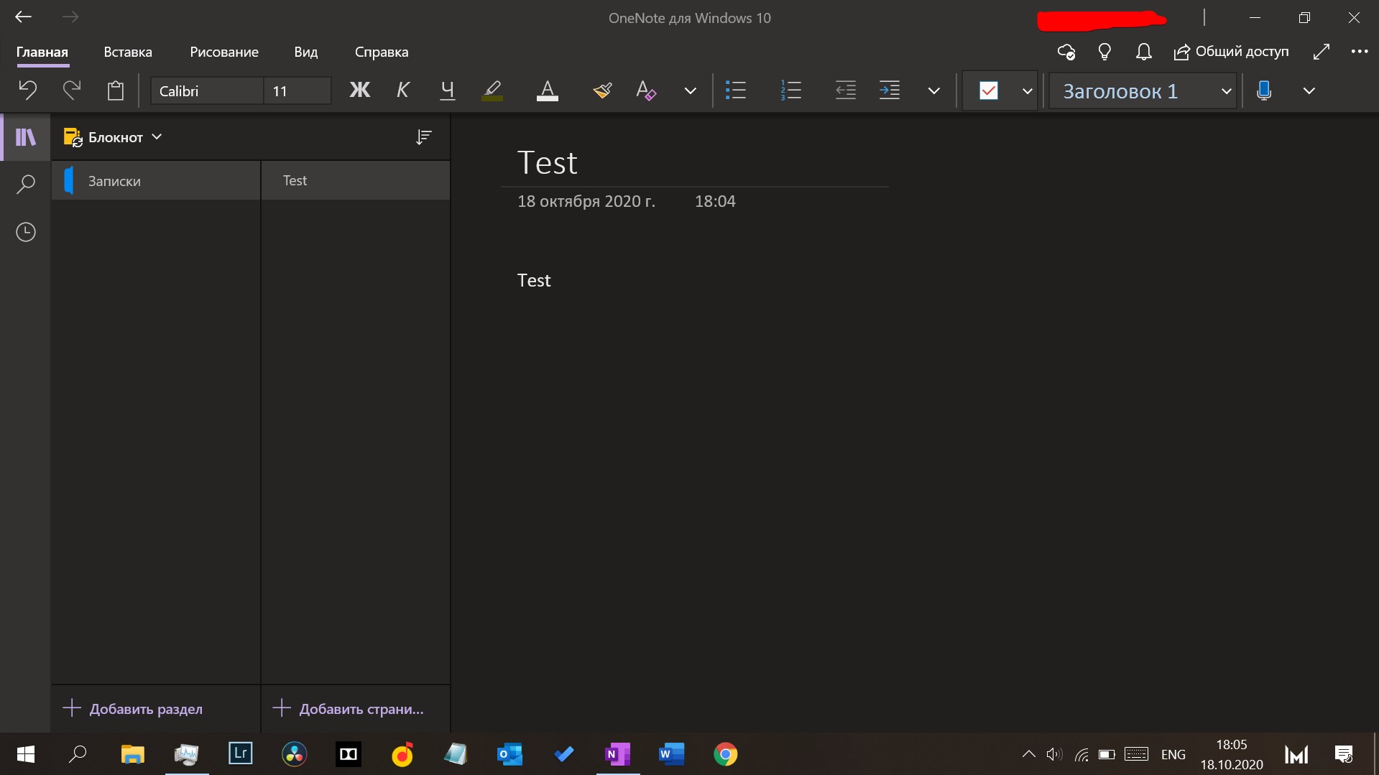Expand the Заголовок 1 styles dropdown

pyautogui.click(x=1226, y=91)
